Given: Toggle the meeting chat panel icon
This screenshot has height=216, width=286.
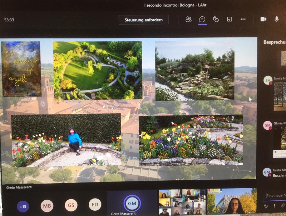Looking at the screenshot, I should click(202, 19).
